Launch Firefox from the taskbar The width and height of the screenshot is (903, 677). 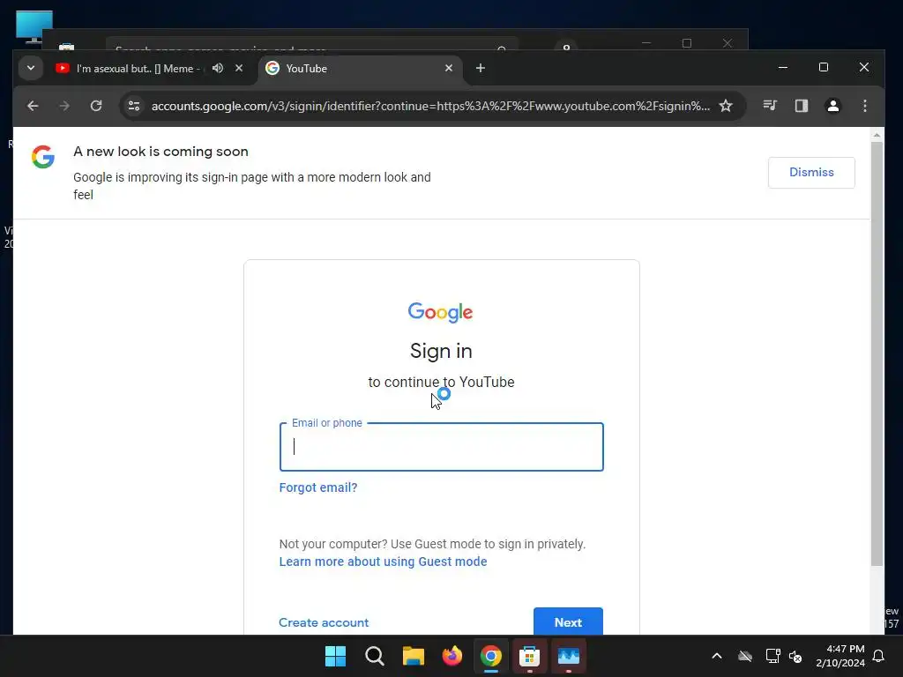click(x=452, y=656)
